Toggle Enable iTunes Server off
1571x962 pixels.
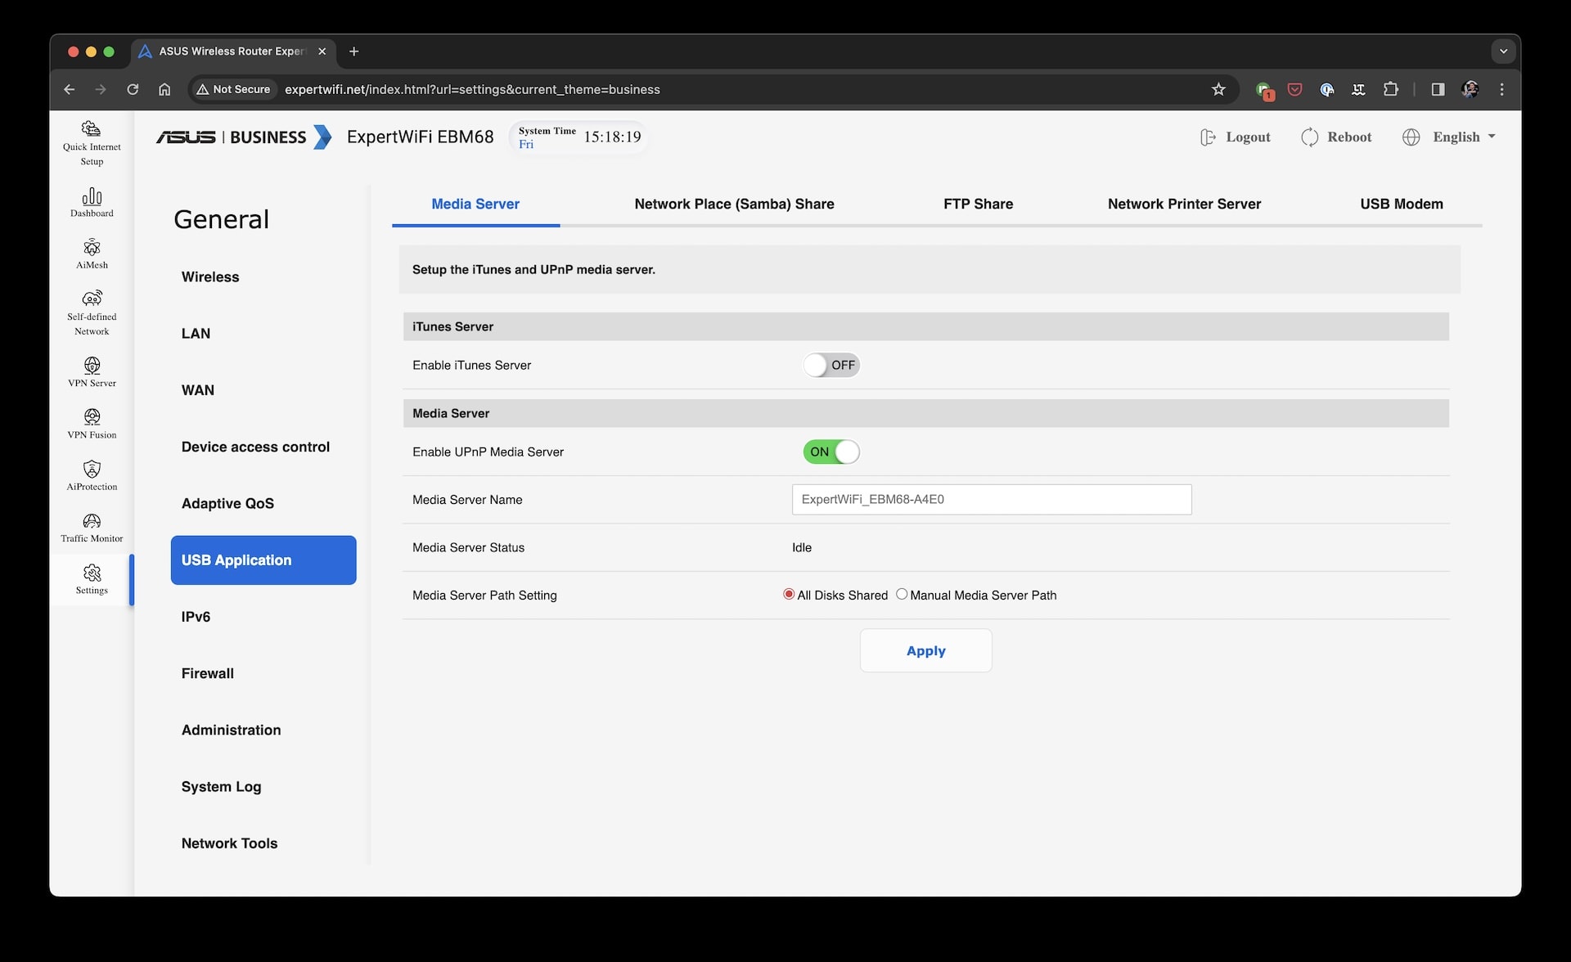pos(831,364)
